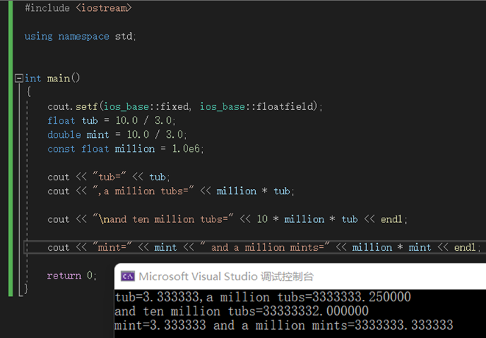Click the console window app icon
Screen dimensions: 486x338
pyautogui.click(x=128, y=276)
